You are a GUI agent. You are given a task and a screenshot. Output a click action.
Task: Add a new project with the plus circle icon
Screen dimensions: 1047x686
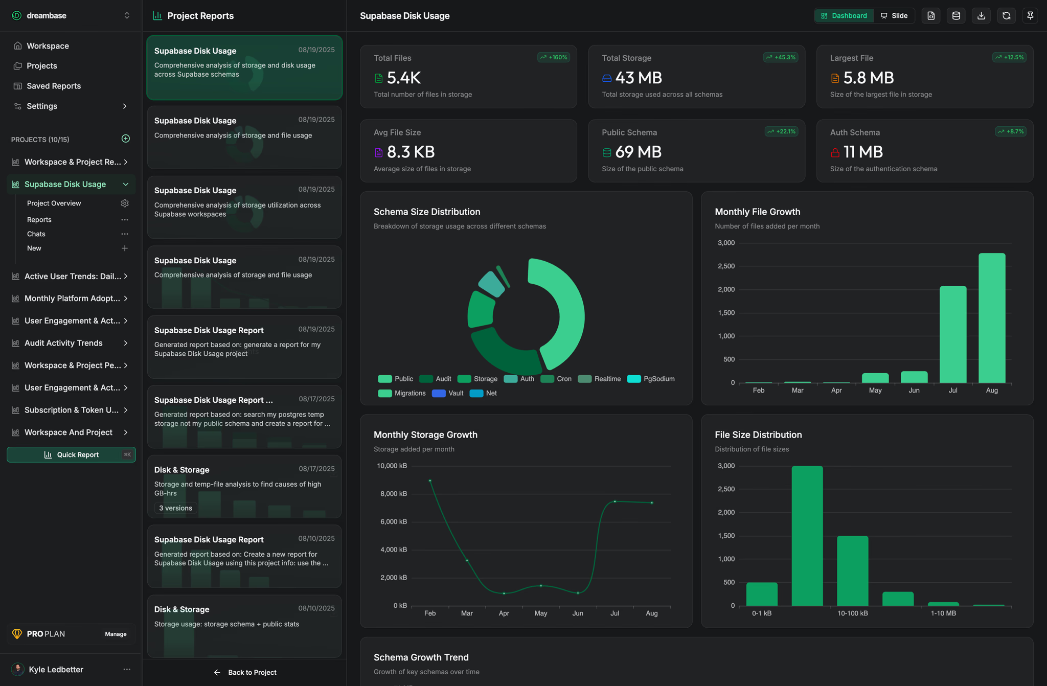tap(126, 139)
